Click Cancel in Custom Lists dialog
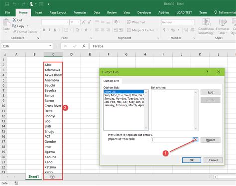 pos(213,160)
